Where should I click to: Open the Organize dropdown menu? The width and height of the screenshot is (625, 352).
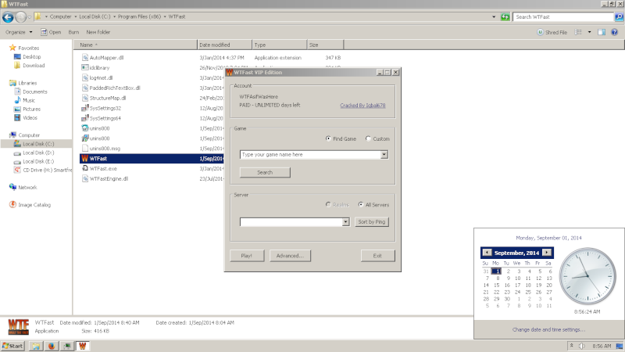19,32
